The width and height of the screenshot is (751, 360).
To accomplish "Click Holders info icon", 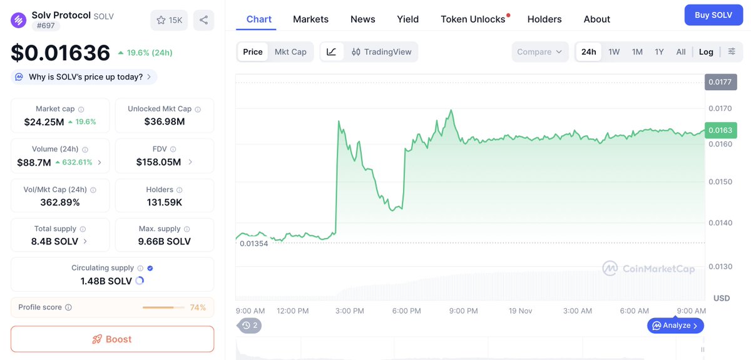I will (180, 190).
